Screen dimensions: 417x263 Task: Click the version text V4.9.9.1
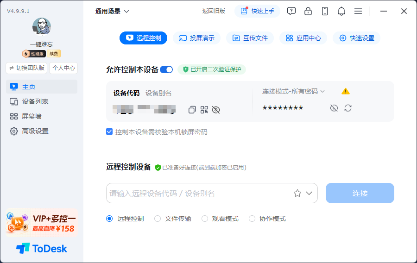(18, 11)
